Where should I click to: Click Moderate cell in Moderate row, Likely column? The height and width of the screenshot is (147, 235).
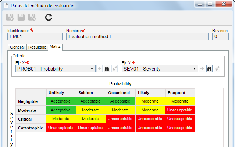(x=150, y=110)
